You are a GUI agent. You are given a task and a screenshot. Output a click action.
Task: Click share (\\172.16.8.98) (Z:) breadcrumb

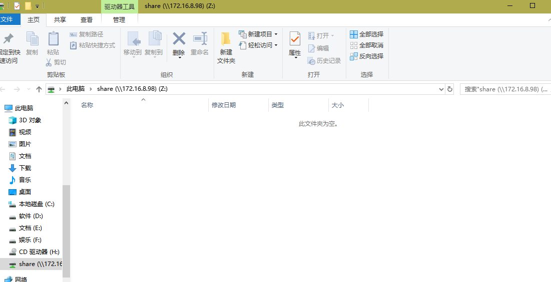coord(133,89)
